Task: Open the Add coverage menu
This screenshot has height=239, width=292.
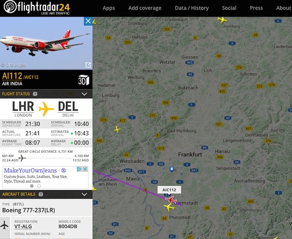Action: [145, 8]
